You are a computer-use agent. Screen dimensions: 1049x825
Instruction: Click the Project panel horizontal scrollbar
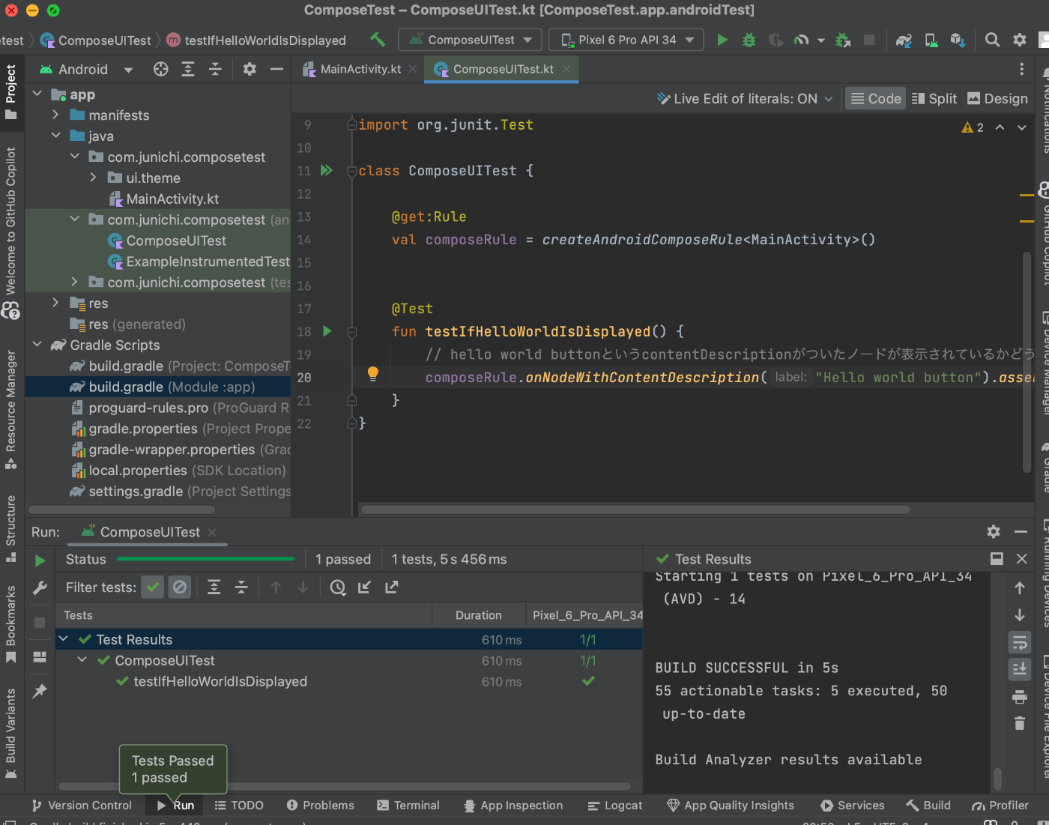coord(121,510)
